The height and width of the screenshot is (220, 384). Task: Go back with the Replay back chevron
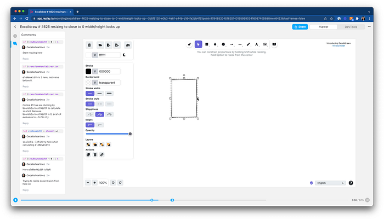click(15, 27)
